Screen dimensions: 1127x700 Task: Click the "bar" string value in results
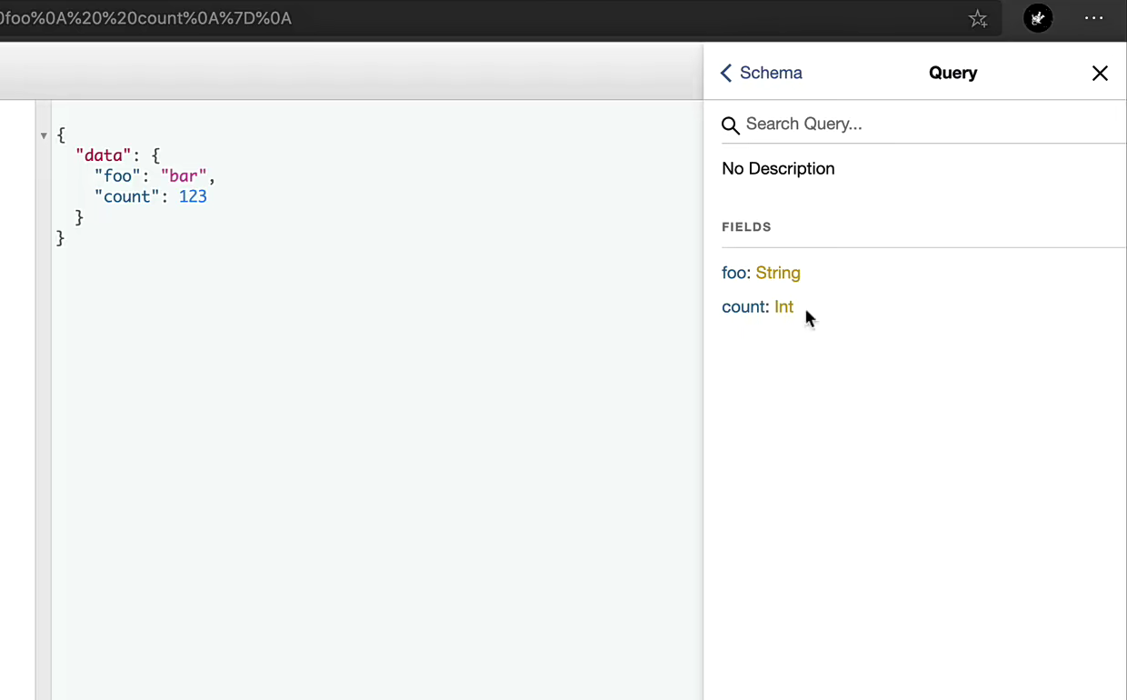coord(184,176)
